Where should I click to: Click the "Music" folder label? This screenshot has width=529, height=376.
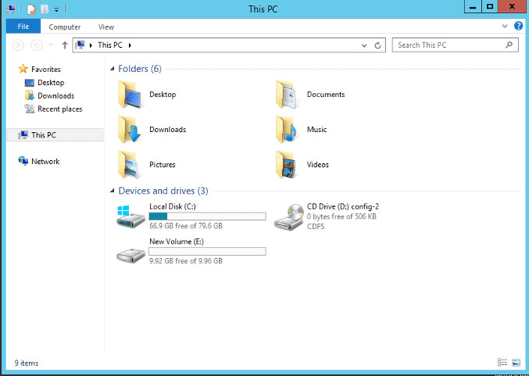tap(316, 130)
